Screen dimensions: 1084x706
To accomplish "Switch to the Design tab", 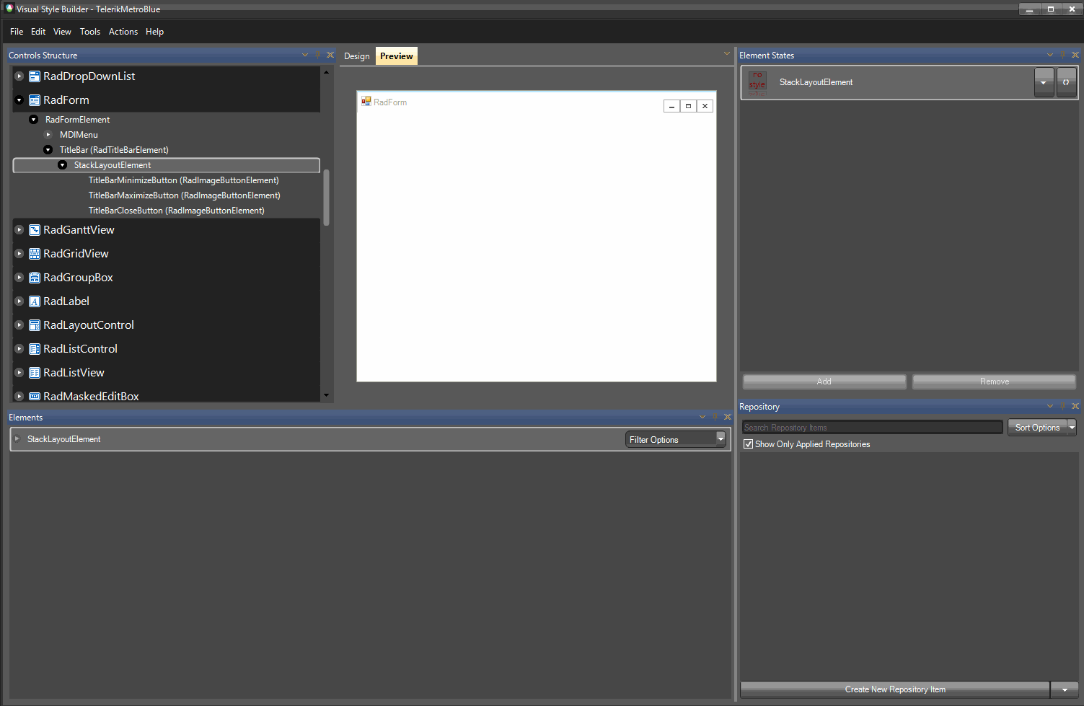I will click(356, 56).
